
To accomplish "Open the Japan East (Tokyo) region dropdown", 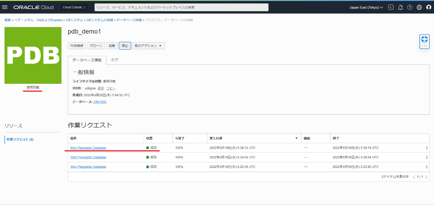I will pos(366,7).
